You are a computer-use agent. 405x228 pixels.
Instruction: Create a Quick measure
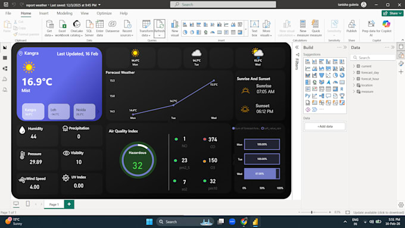(x=316, y=29)
